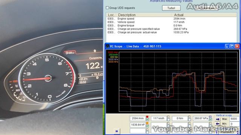Click the left arrow in Vertical scale
Image resolution: width=241 pixels, height=135 pixels.
(218, 124)
